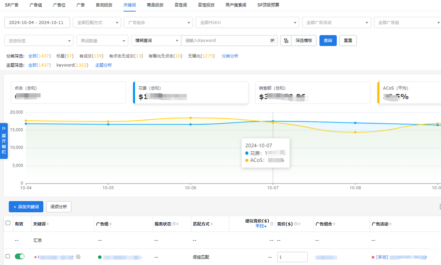Expand the 全部匹配方式 dropdown

point(97,22)
